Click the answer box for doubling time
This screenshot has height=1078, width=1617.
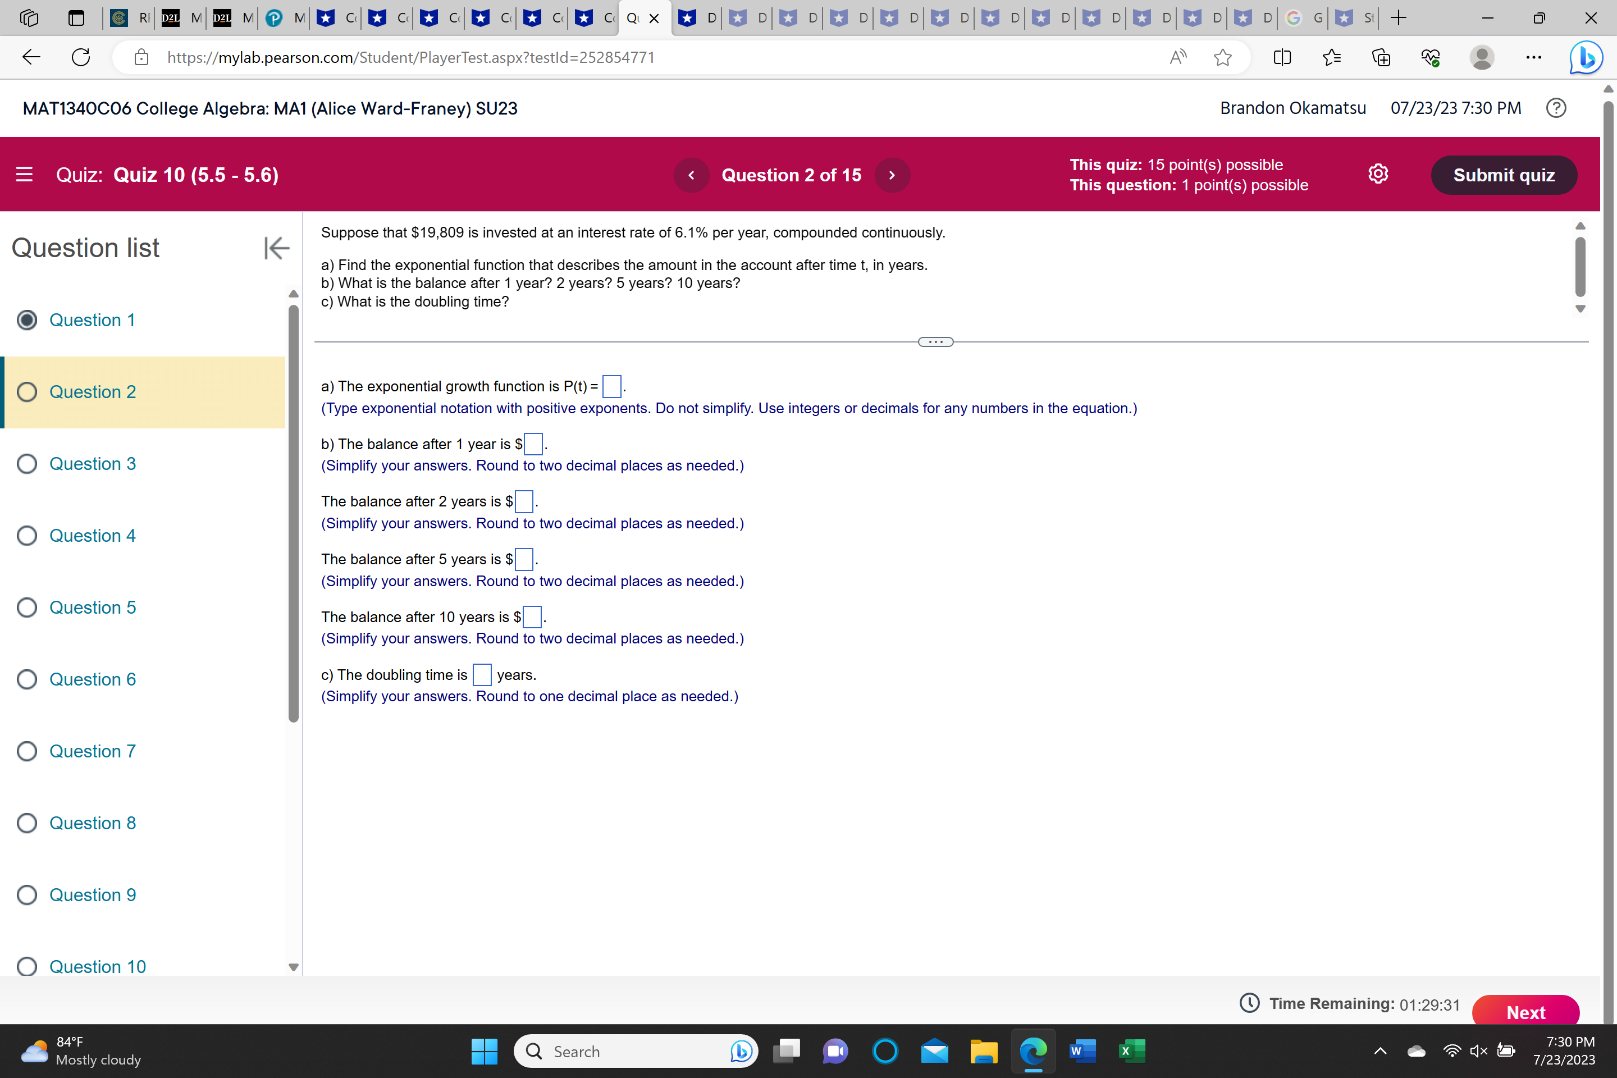point(482,674)
